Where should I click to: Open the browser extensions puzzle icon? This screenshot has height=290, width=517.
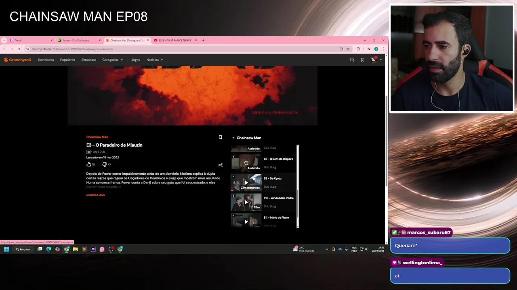click(358, 49)
